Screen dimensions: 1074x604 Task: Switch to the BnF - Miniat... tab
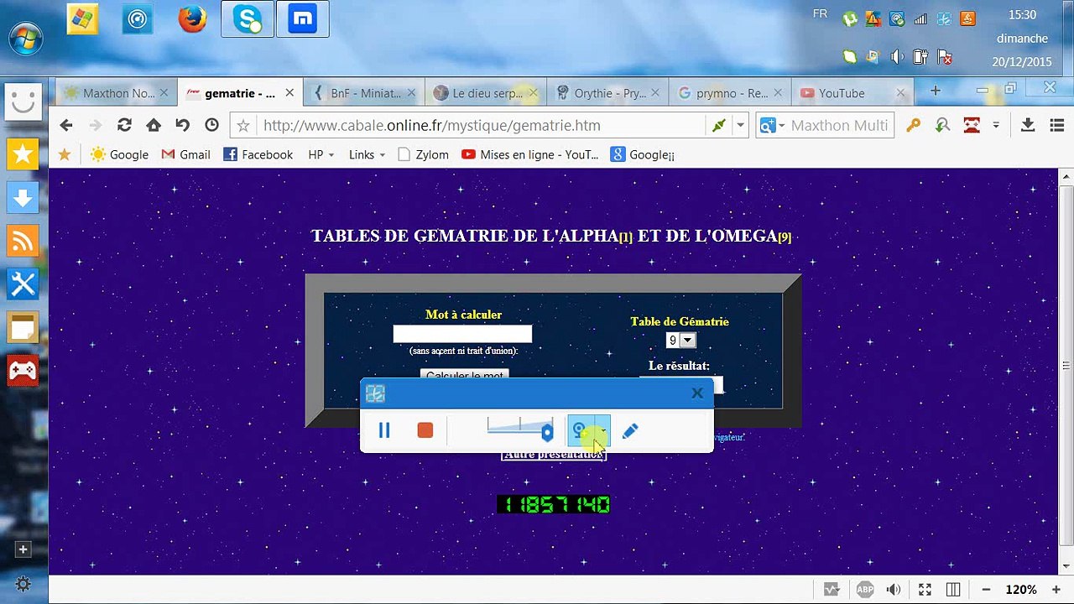366,93
